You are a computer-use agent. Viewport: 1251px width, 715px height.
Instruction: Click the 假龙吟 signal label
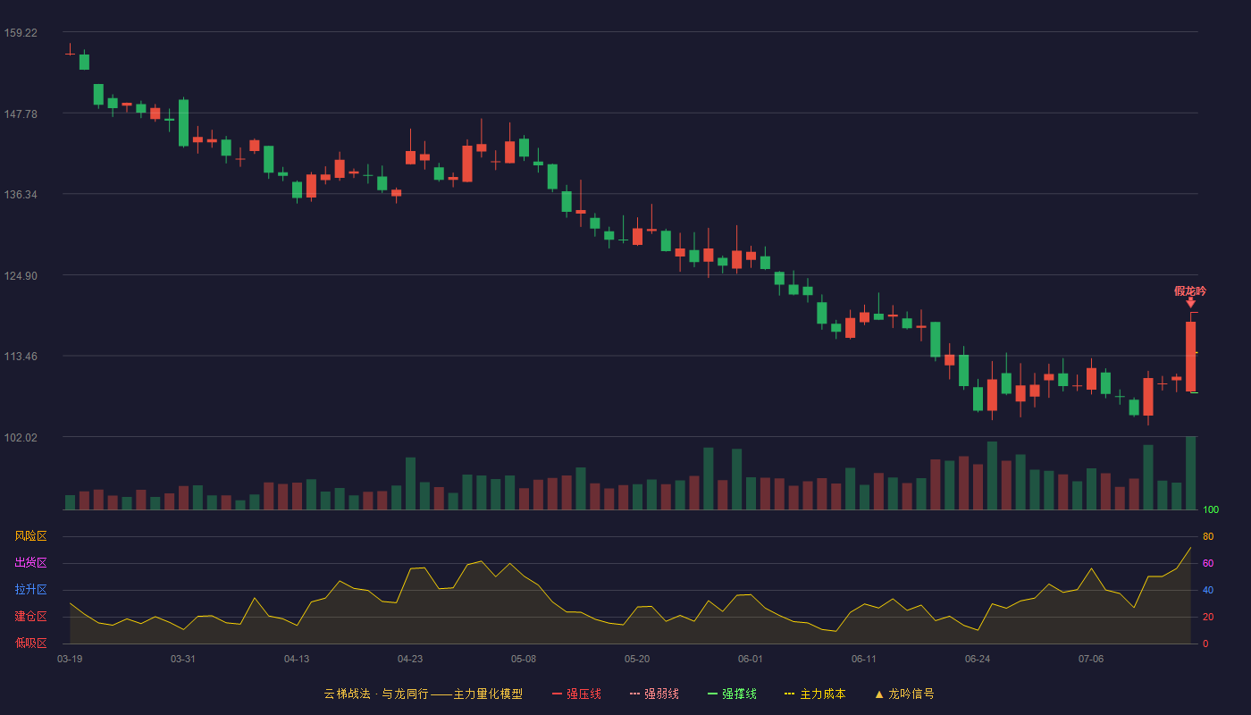[x=1190, y=291]
